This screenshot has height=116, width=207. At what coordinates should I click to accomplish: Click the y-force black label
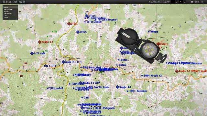point(97,106)
